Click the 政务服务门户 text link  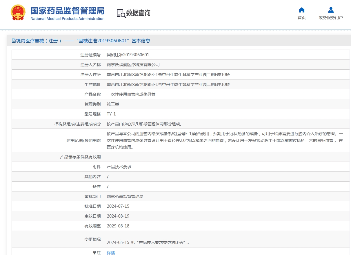coord(331,18)
